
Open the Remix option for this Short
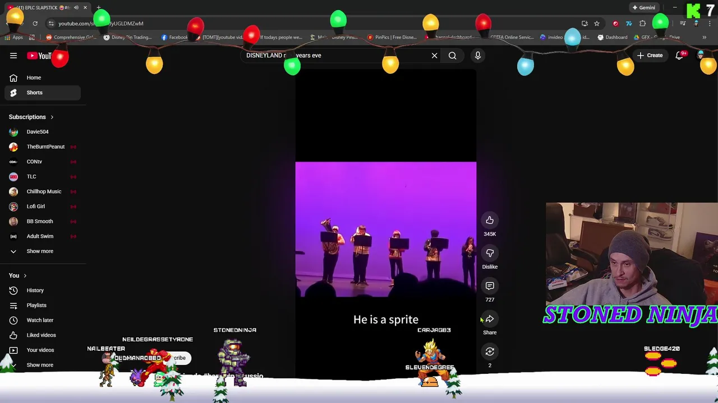click(490, 352)
